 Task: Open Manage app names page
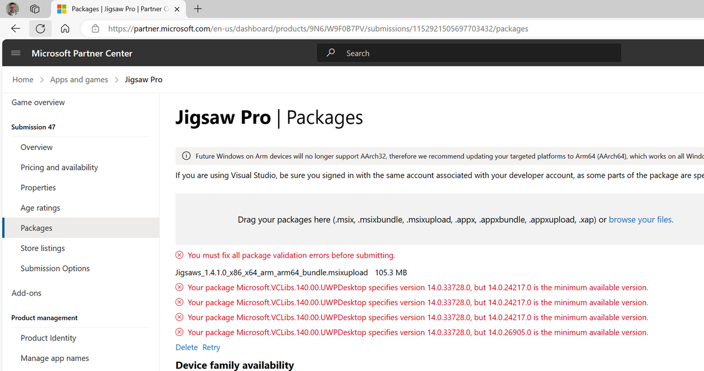click(x=55, y=358)
